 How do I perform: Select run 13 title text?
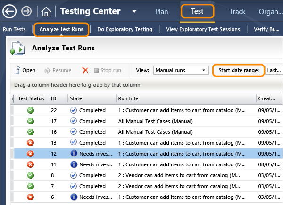tap(182, 143)
